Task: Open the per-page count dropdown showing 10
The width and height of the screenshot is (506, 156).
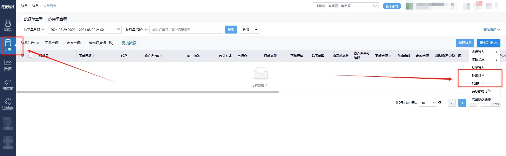Action: pyautogui.click(x=428, y=103)
